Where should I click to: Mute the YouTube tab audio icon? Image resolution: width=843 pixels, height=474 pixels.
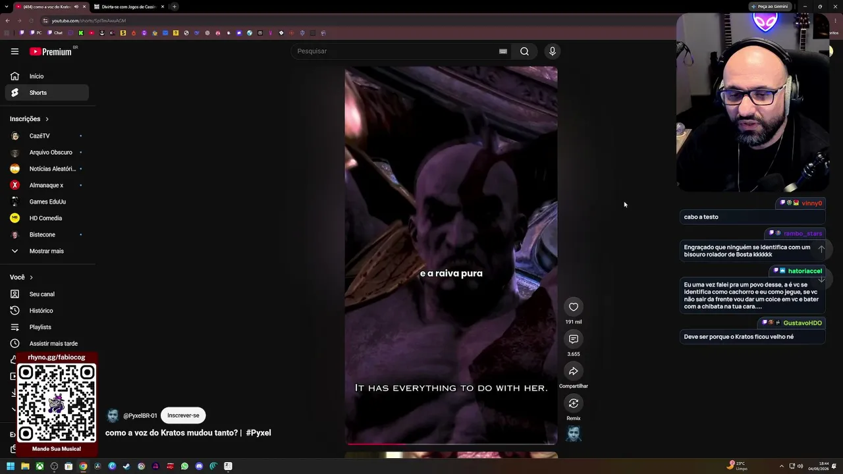tap(76, 7)
